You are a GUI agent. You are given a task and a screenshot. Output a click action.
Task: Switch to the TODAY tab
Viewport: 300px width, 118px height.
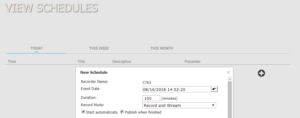click(x=37, y=48)
